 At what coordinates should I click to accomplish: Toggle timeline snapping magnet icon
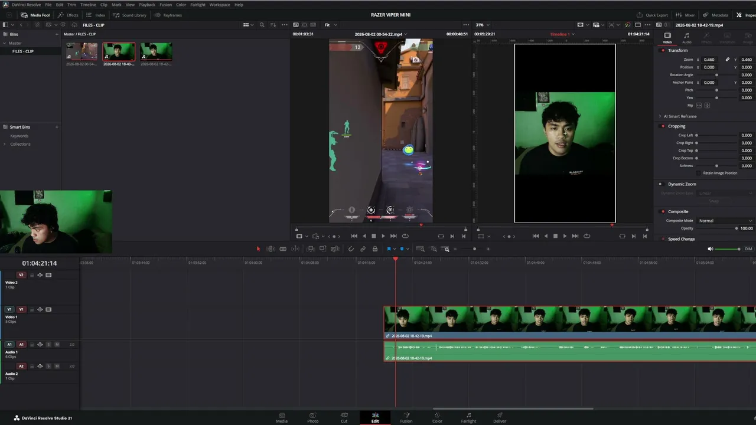(351, 249)
